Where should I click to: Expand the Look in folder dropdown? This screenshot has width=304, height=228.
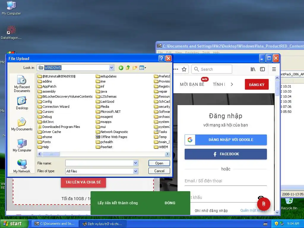(112, 68)
